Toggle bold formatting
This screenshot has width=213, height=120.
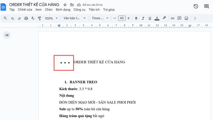[136, 18]
